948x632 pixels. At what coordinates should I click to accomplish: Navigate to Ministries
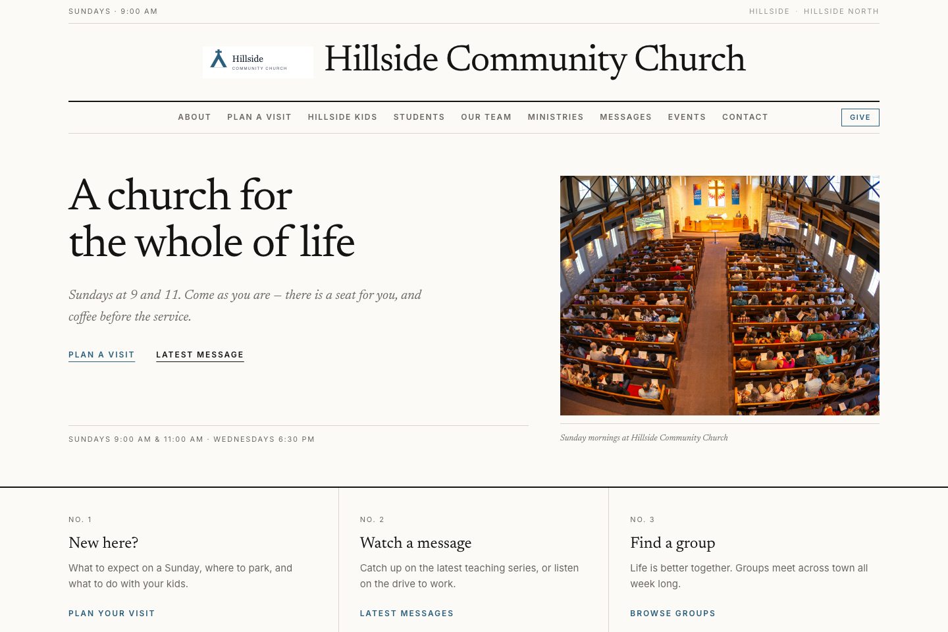[x=556, y=117]
